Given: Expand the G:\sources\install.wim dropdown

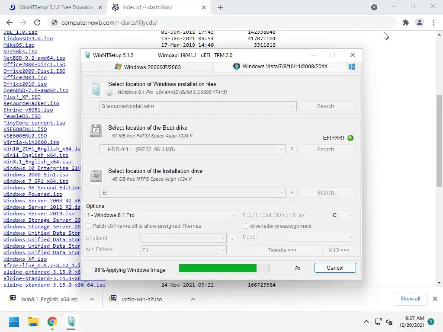Looking at the screenshot, I should tap(293, 106).
